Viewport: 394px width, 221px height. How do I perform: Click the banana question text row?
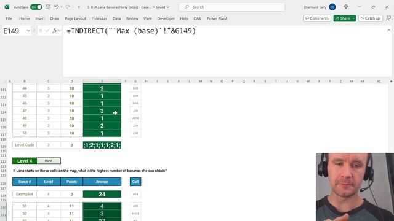[90, 171]
